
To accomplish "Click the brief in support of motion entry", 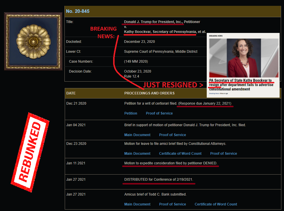I will pos(185,125).
